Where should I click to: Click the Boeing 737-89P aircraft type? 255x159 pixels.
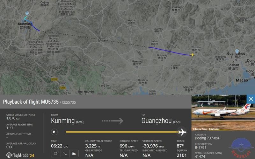[x=208, y=138]
